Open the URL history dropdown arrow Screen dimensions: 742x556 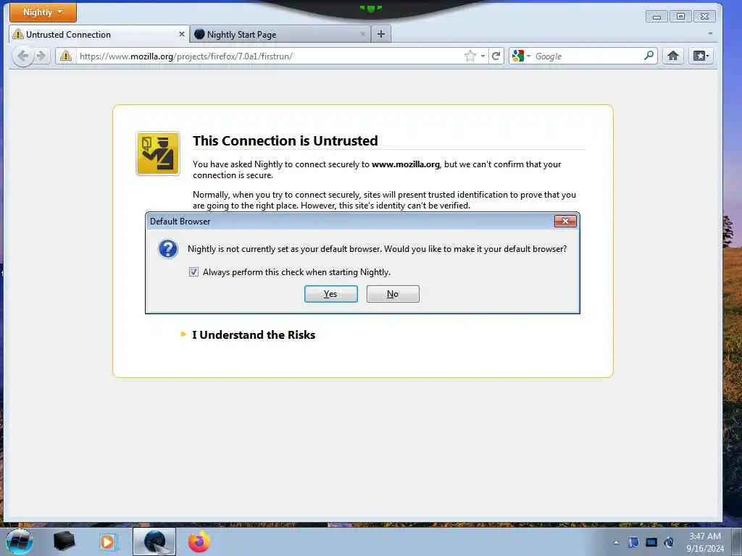tap(483, 56)
